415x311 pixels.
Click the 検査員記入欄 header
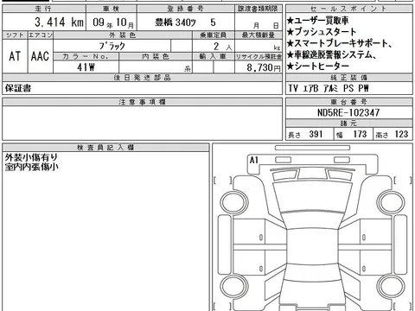tap(105, 148)
